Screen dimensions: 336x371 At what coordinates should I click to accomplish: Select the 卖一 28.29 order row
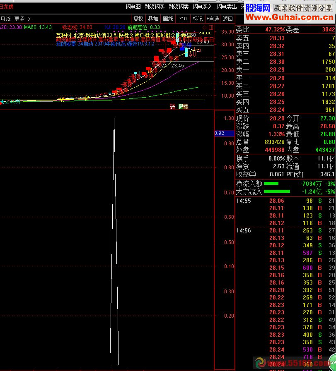point(285,69)
